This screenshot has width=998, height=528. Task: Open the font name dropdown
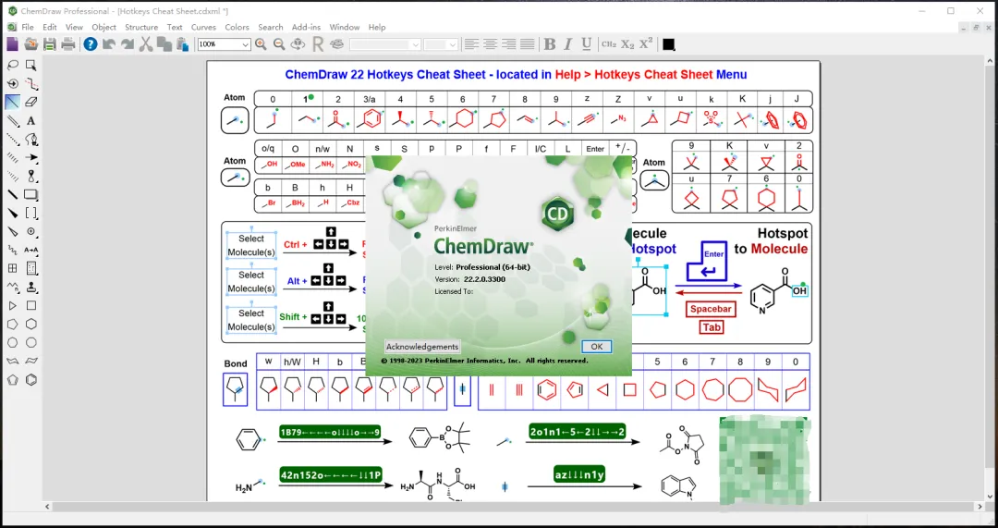[415, 44]
